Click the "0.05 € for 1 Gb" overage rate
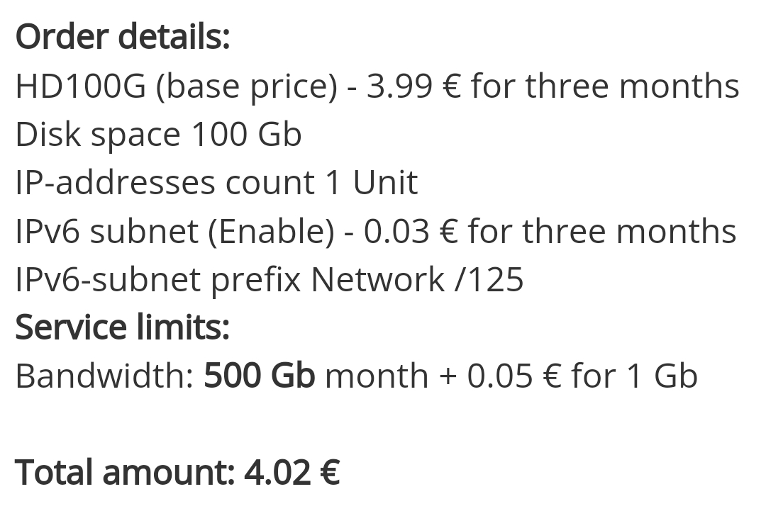 (x=582, y=376)
